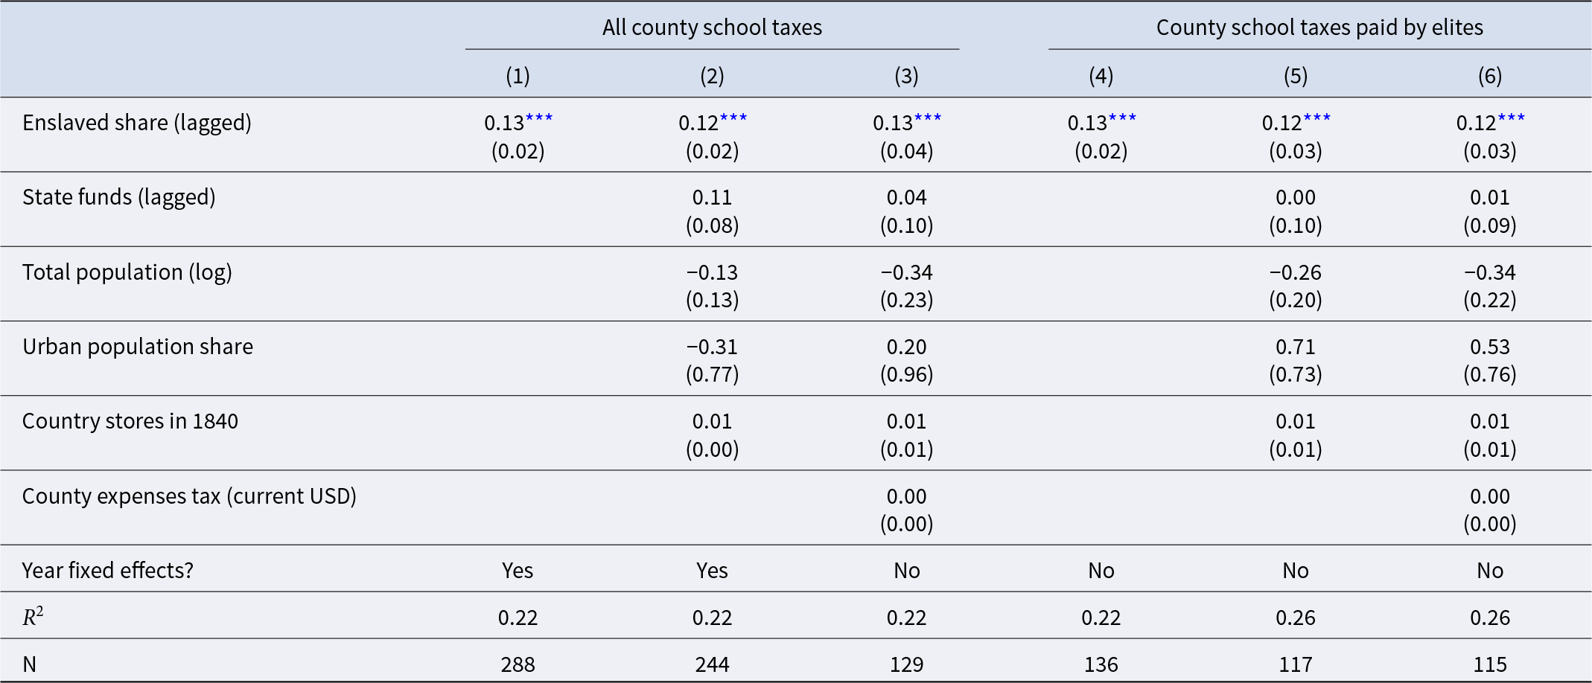Click 'County expenses tax (current USD)' label
This screenshot has width=1592, height=683.
(189, 496)
